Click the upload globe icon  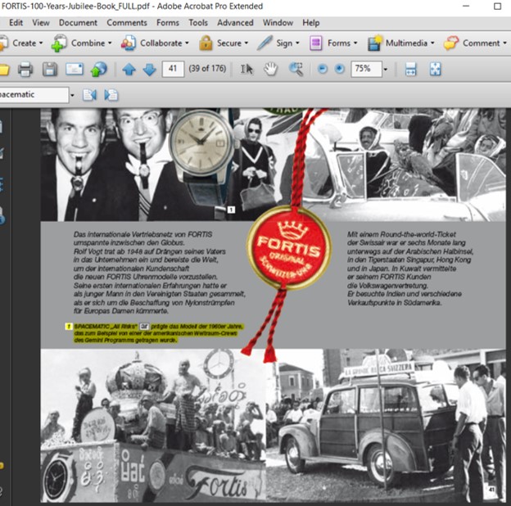pyautogui.click(x=99, y=69)
